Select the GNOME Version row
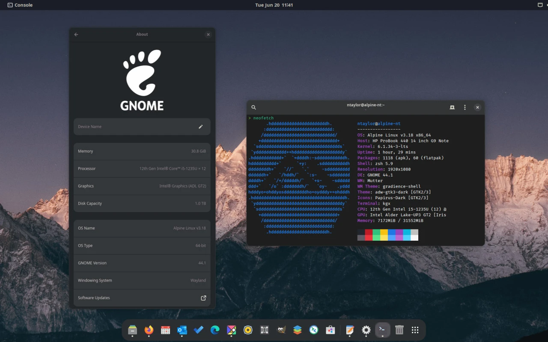This screenshot has width=548, height=342. [142, 263]
